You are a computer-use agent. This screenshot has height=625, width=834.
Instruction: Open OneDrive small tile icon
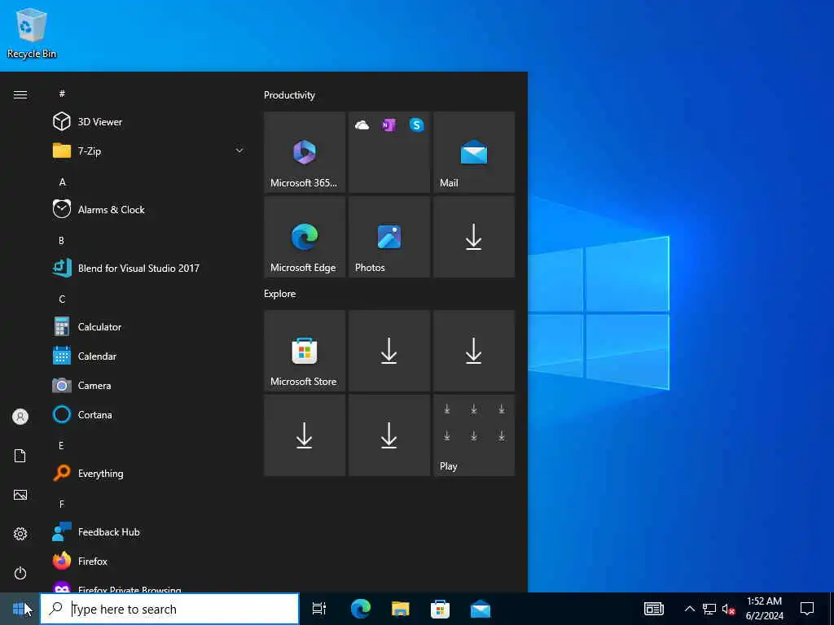[362, 125]
